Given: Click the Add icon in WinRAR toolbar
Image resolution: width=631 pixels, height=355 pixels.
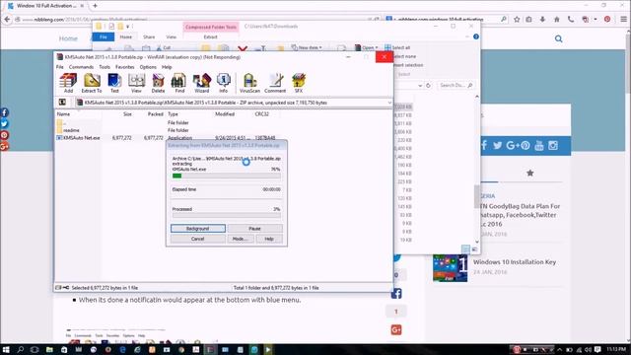Looking at the screenshot, I should 68,83.
